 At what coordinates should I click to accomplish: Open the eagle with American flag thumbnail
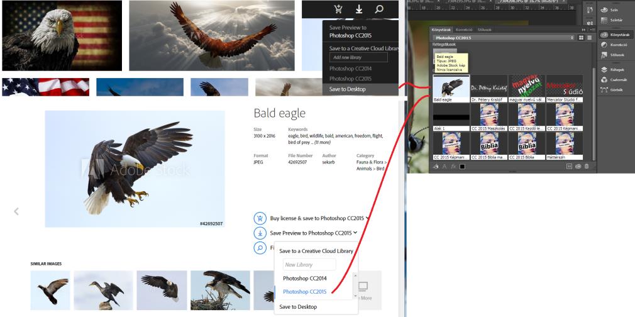[62, 36]
